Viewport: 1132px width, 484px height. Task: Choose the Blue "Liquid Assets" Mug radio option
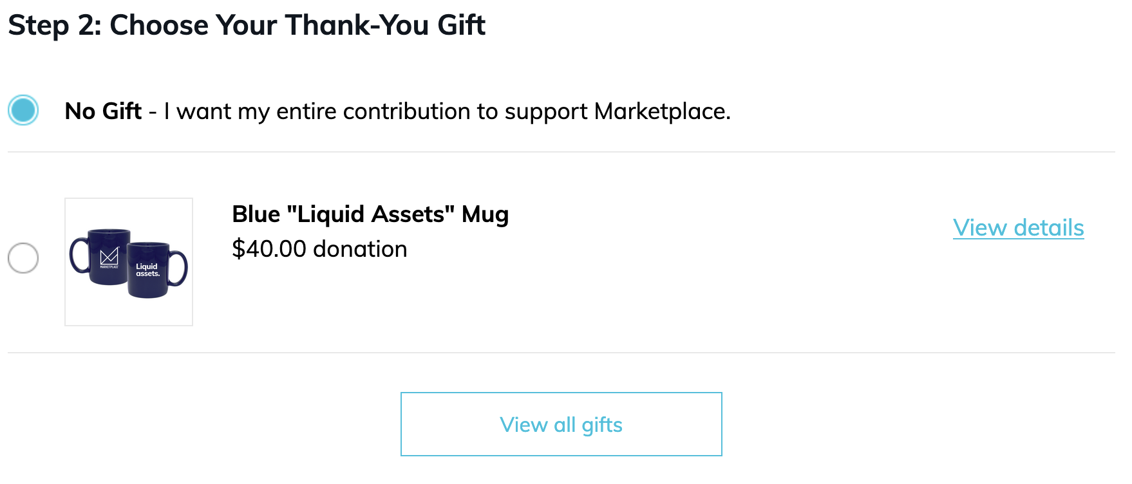pyautogui.click(x=23, y=258)
